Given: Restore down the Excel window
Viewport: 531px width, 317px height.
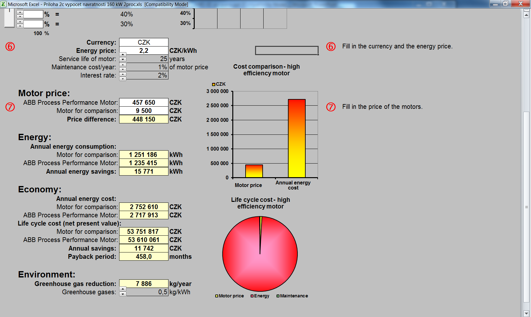Looking at the screenshot, I should [x=505, y=3].
